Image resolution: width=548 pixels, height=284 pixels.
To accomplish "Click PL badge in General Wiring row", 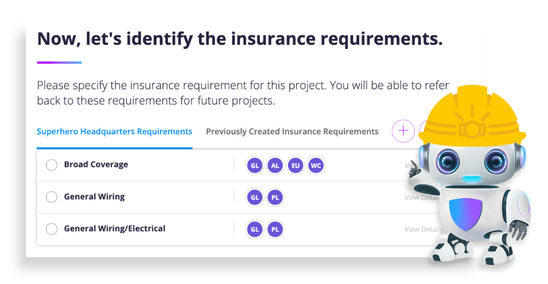I will click(x=275, y=198).
